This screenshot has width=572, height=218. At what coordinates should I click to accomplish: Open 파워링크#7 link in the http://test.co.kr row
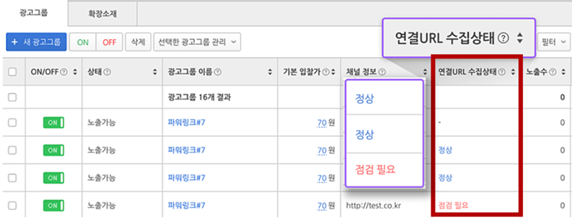click(186, 206)
